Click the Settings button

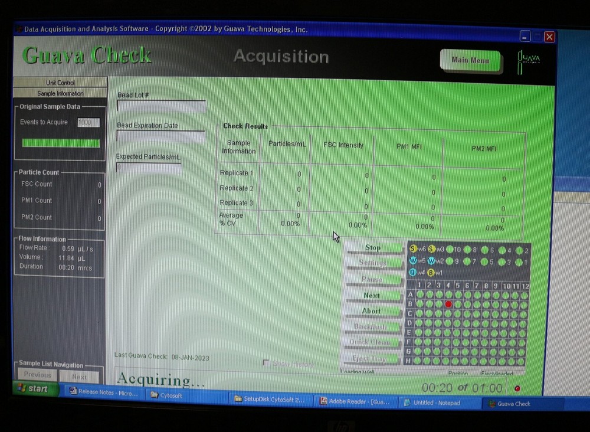coord(372,263)
